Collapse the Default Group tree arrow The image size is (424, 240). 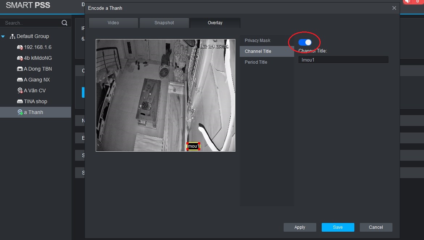click(x=3, y=37)
